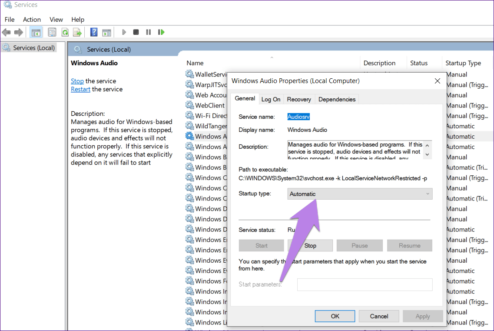Click gear icon beside WarpJITSvc row

tap(189, 84)
